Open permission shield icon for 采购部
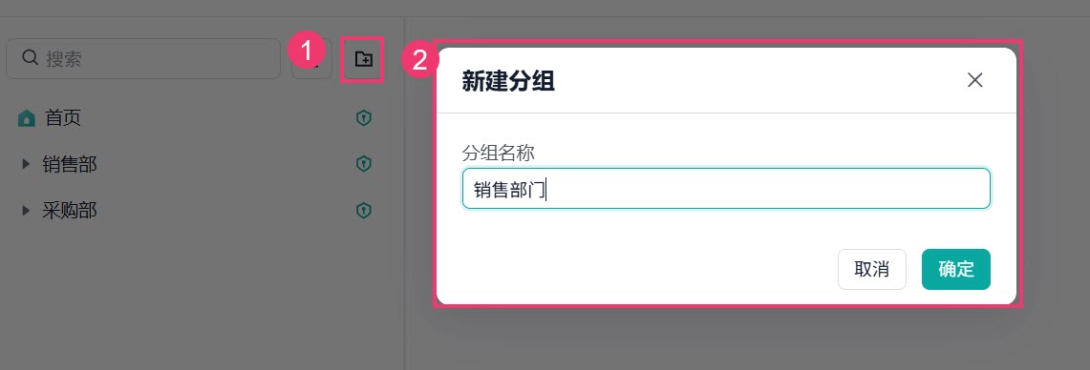This screenshot has width=1090, height=370. (364, 210)
